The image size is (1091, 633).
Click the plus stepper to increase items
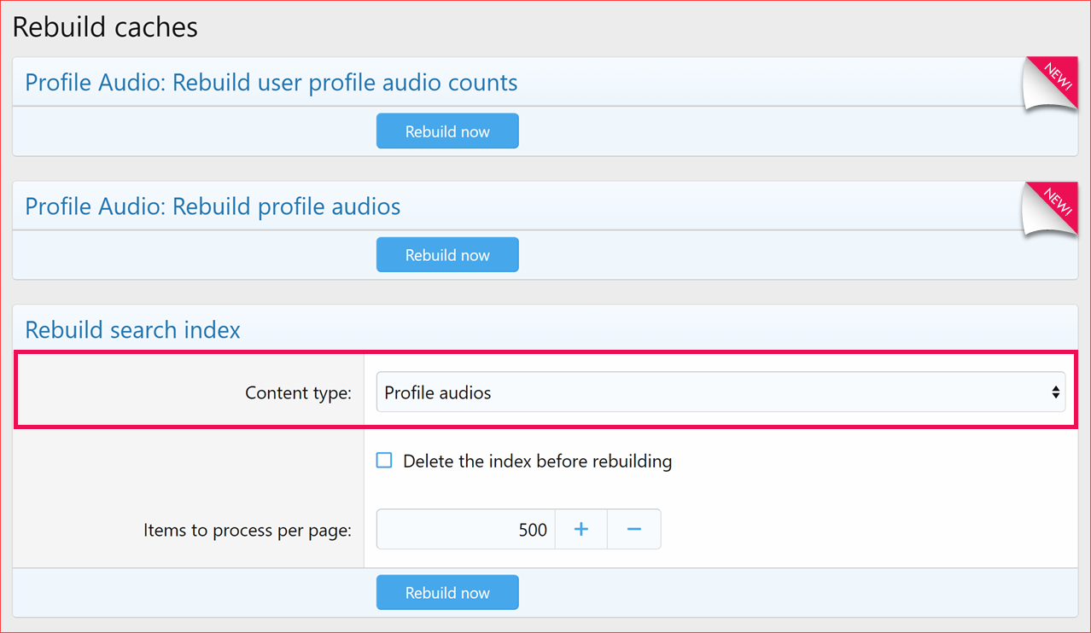click(581, 529)
